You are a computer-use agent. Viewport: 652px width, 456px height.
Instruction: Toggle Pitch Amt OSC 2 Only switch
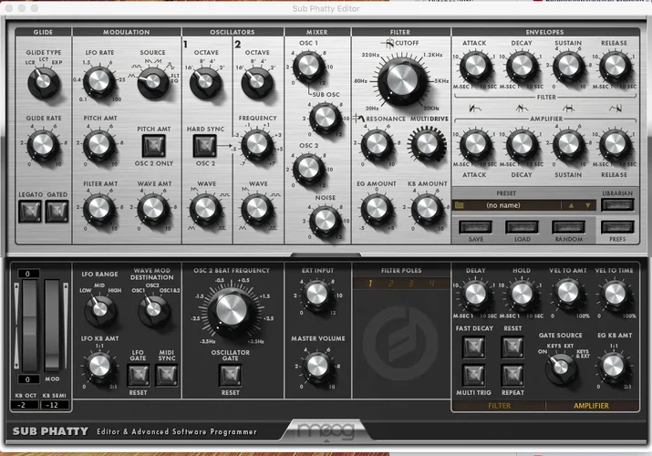154,146
